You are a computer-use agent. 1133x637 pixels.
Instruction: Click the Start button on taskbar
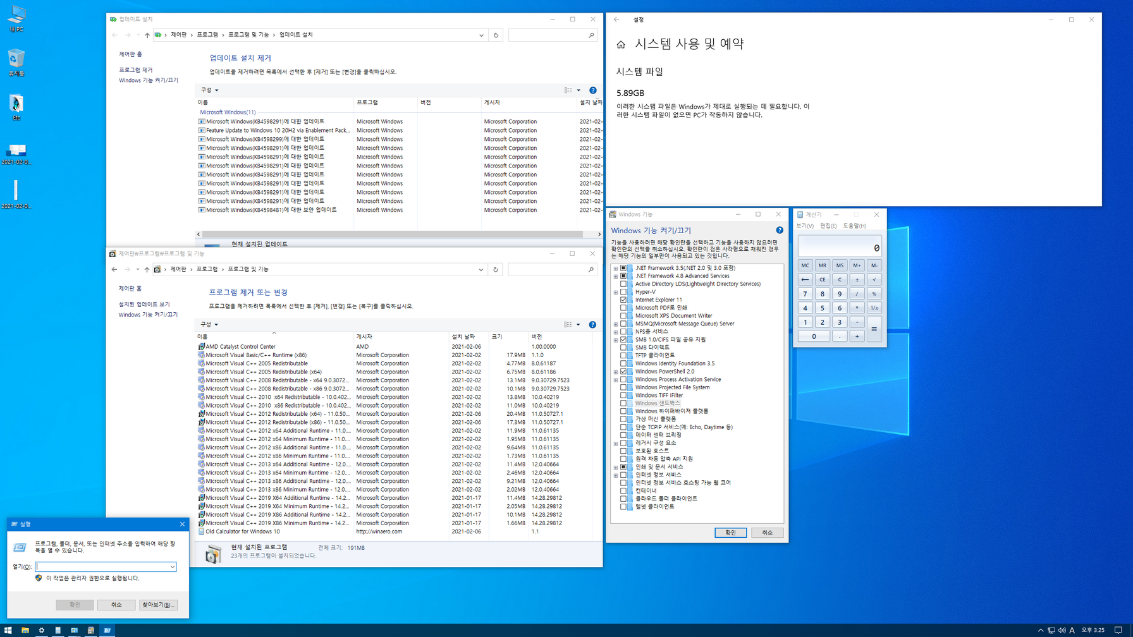point(8,630)
